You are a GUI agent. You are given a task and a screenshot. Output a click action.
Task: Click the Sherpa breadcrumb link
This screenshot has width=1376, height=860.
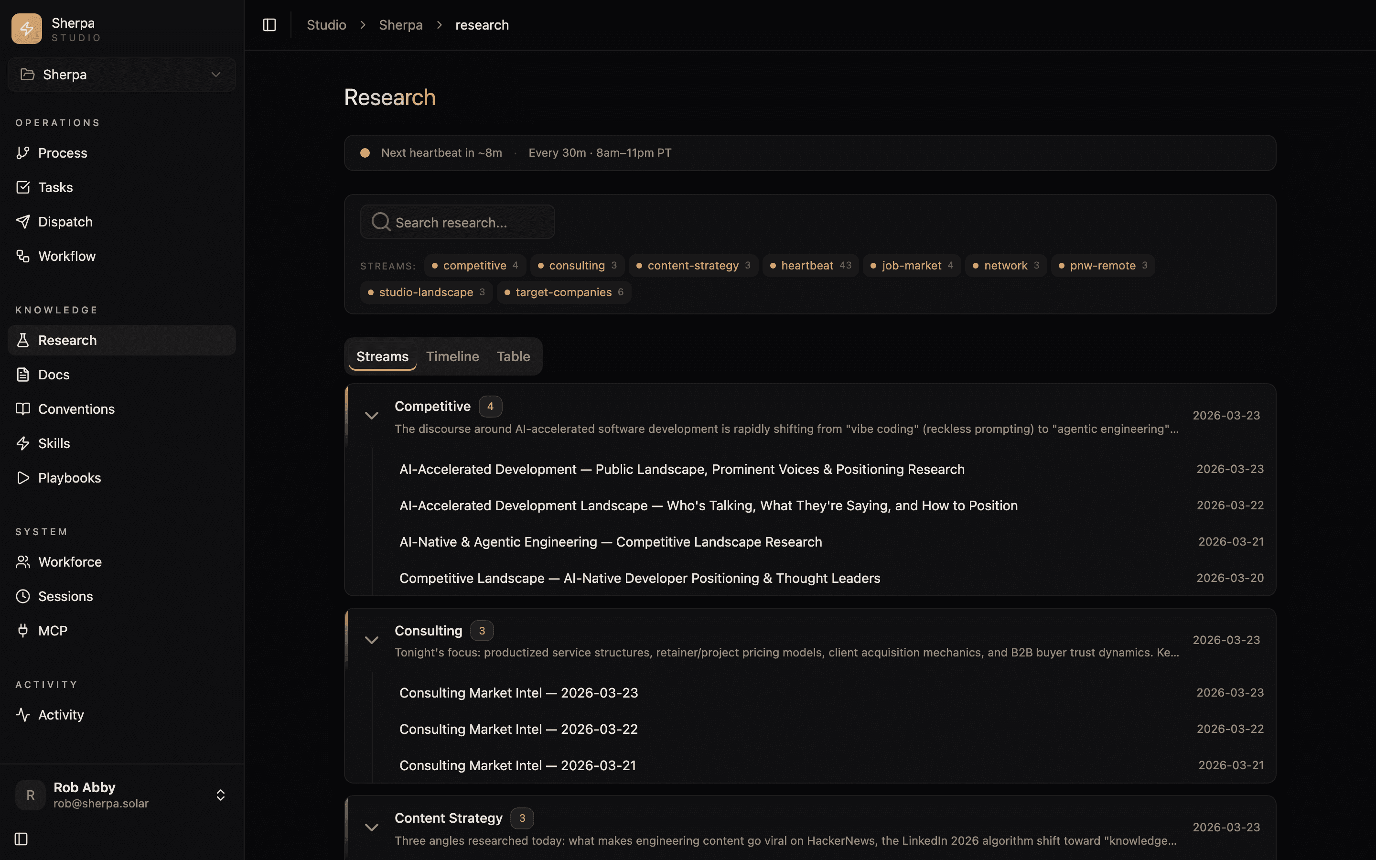tap(401, 25)
